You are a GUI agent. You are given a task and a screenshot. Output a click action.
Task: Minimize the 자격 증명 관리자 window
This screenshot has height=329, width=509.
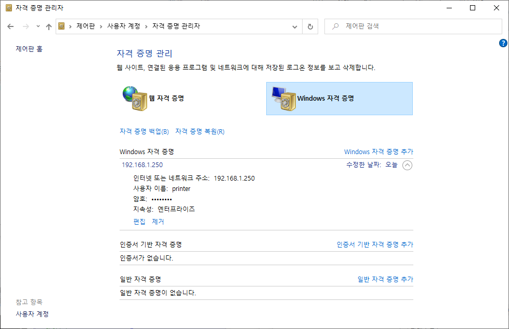449,8
